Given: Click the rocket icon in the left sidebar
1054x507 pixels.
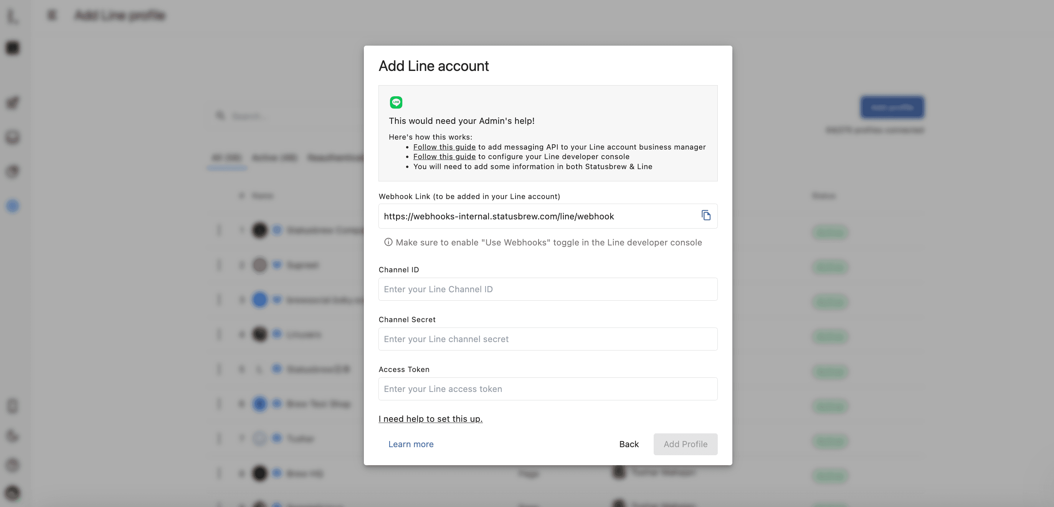Looking at the screenshot, I should point(13,103).
